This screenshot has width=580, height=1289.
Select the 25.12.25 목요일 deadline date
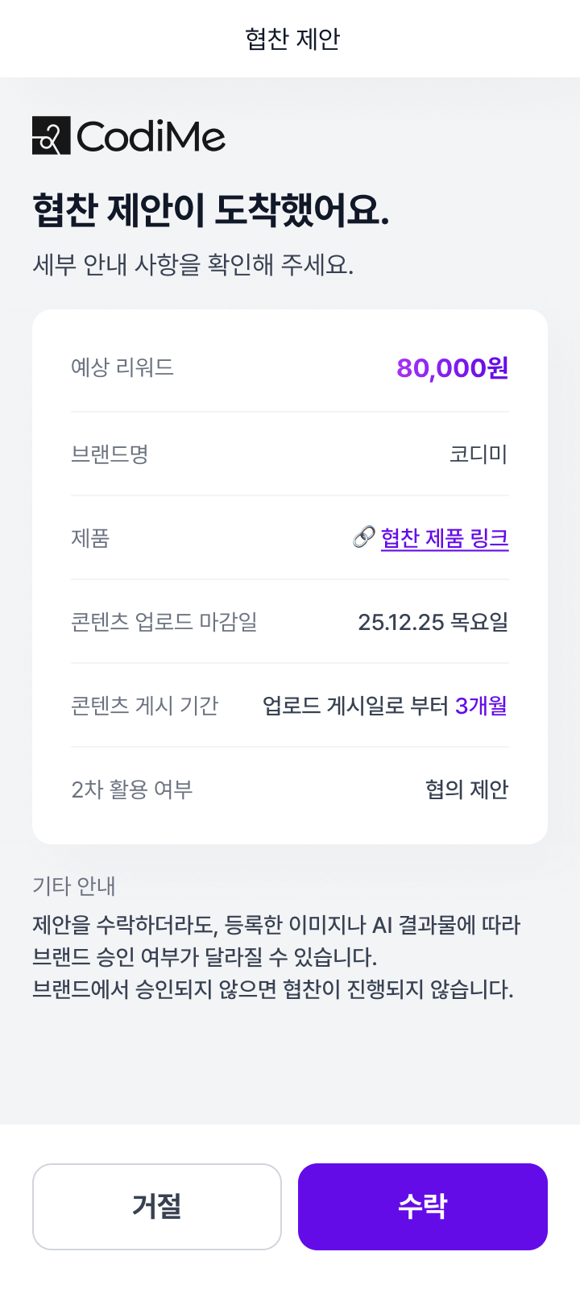coord(433,622)
